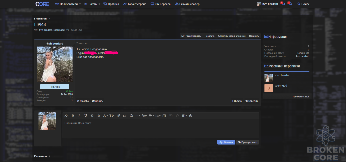Screen dimensions: 346x162
Task: Toggle underline formatting in editor
Action: pos(86,116)
